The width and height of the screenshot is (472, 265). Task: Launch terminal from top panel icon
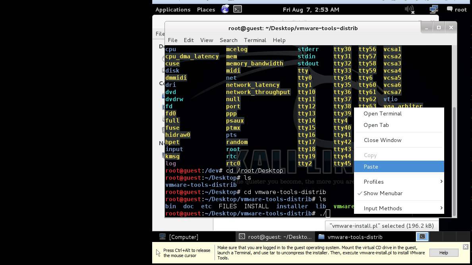point(238,9)
